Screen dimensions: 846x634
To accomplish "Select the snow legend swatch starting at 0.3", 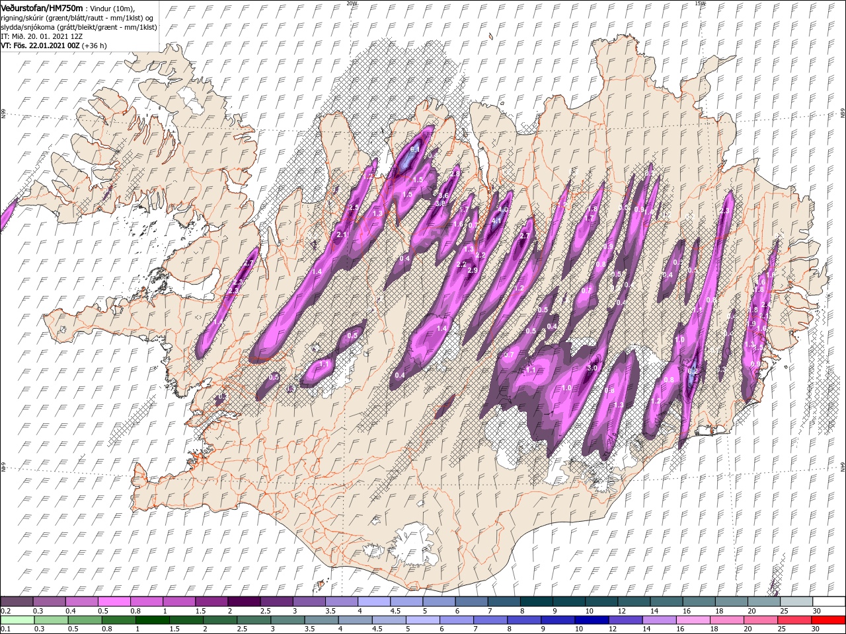I will tap(49, 601).
